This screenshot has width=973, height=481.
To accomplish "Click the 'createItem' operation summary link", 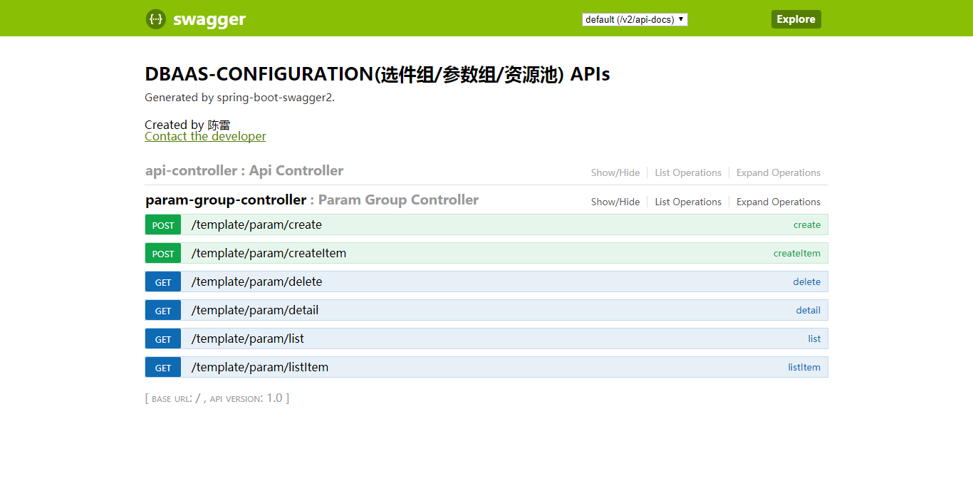I will pos(797,253).
